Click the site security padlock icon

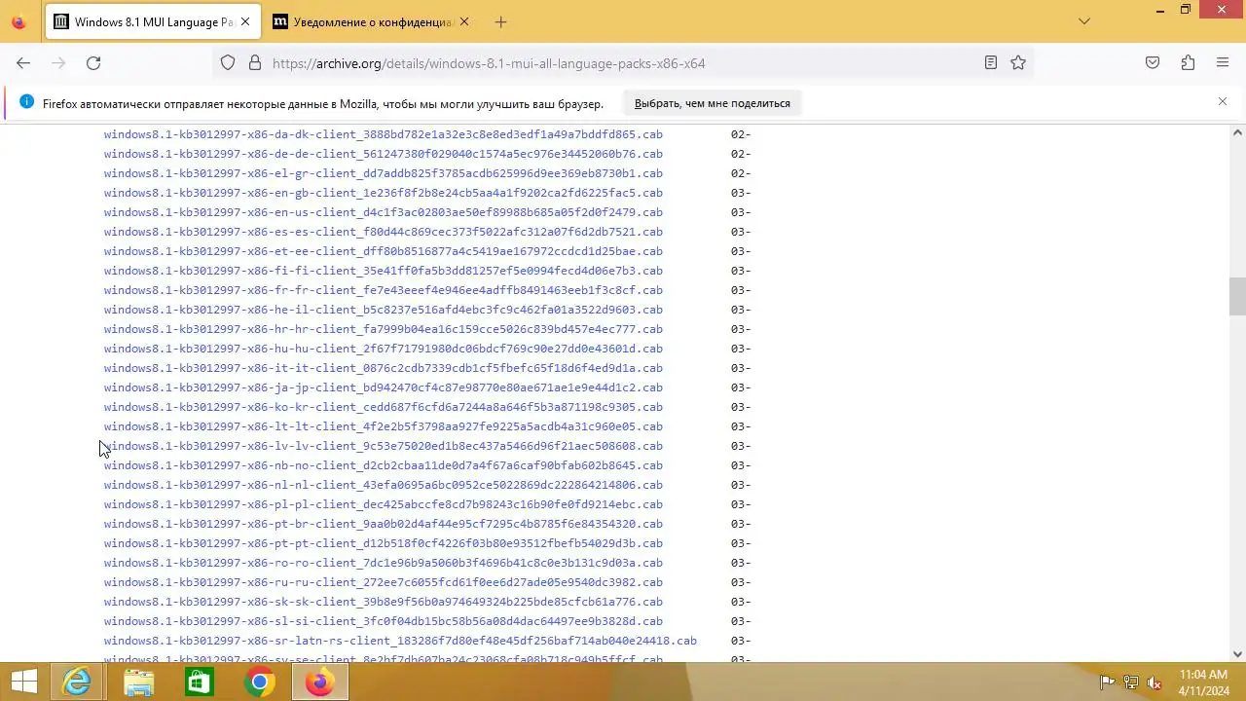click(x=255, y=62)
